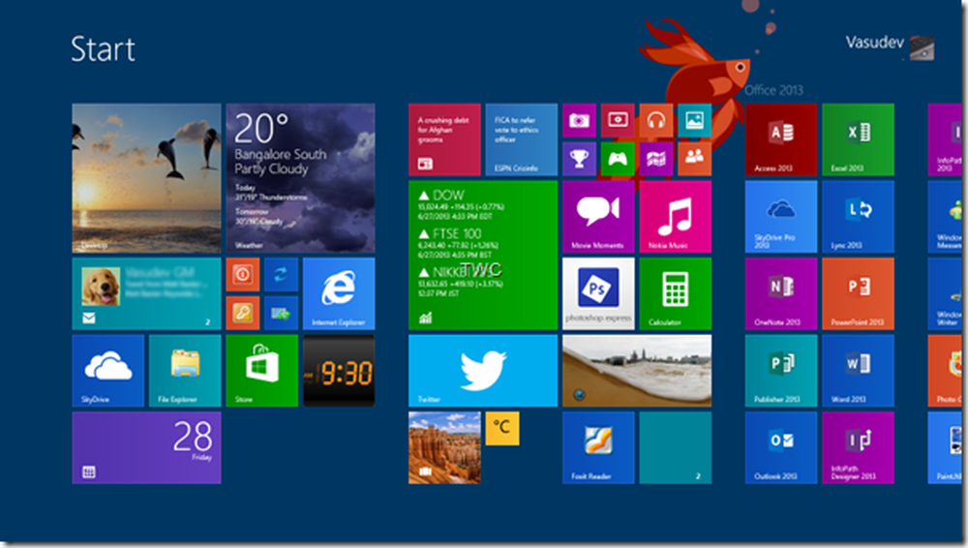Screen dimensions: 968x548
Task: Click the orange power button small tile
Action: click(x=243, y=274)
